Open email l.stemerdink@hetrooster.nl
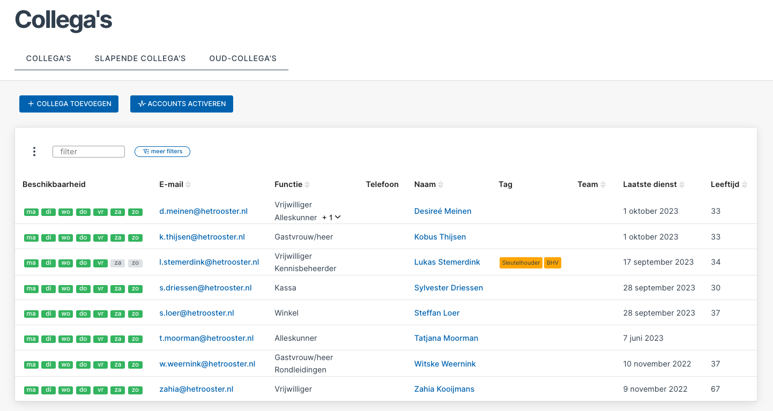Viewport: 773px width, 411px height. point(209,262)
